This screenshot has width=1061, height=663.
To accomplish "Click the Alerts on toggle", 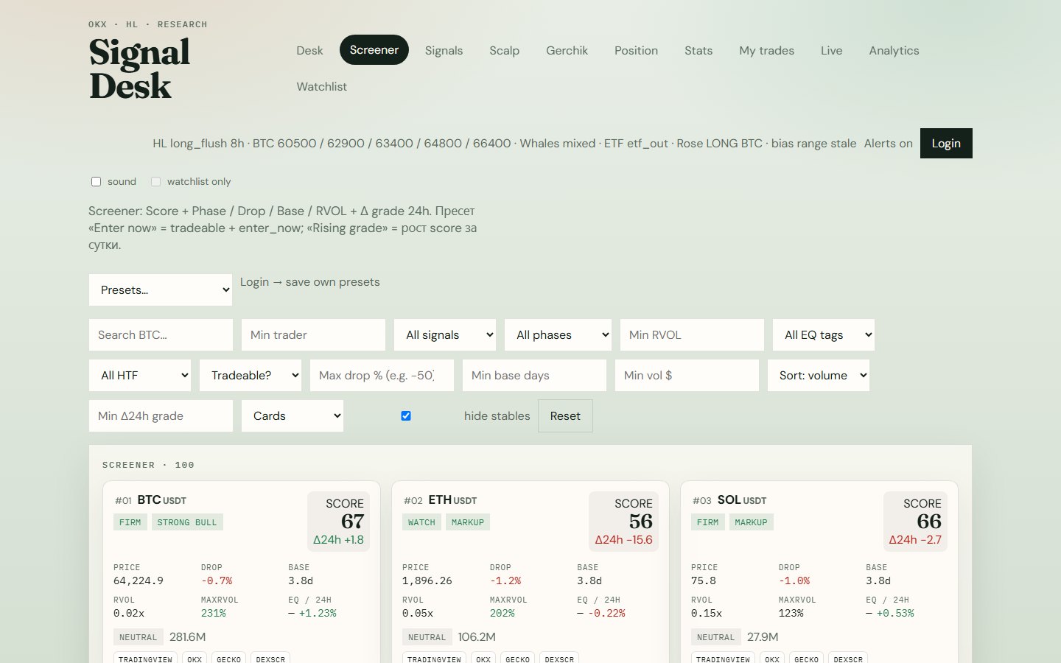I will point(889,144).
